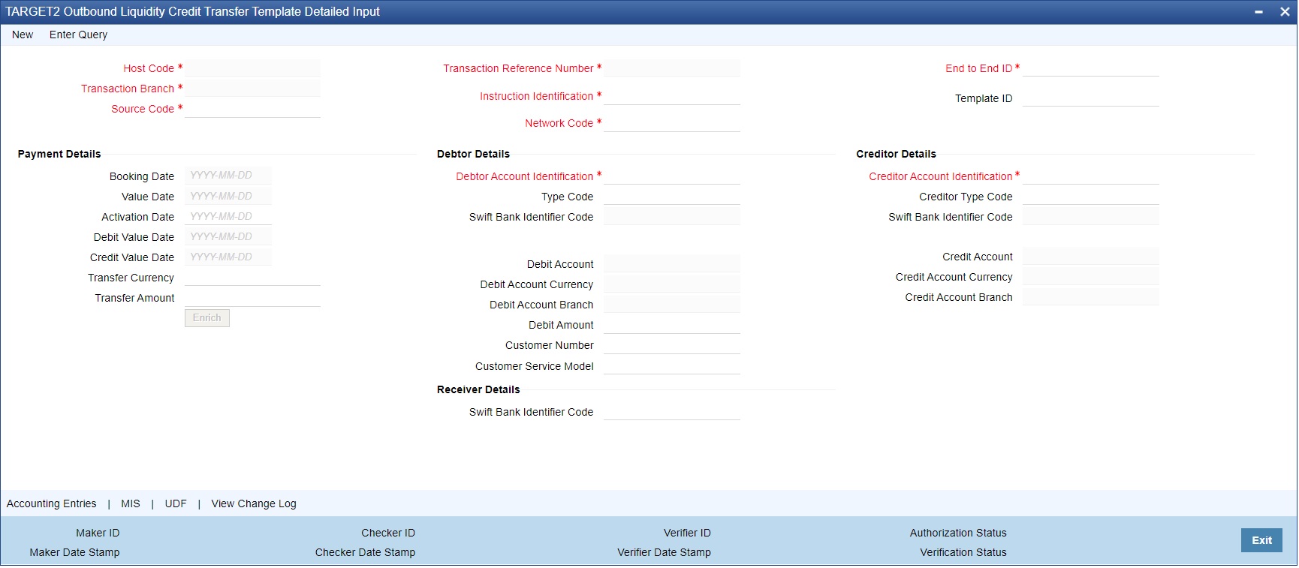
Task: Click the Creditor Account Identification field
Action: 1090,176
